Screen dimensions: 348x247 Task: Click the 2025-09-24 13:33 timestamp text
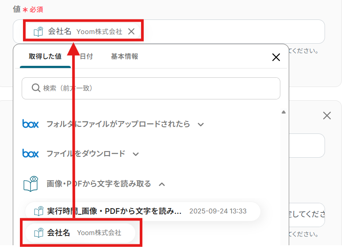218,211
